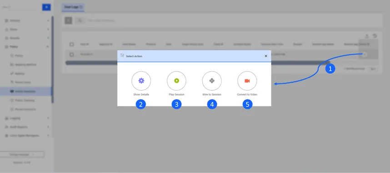
Task: Click the Wire to Session label
Action: tap(212, 95)
